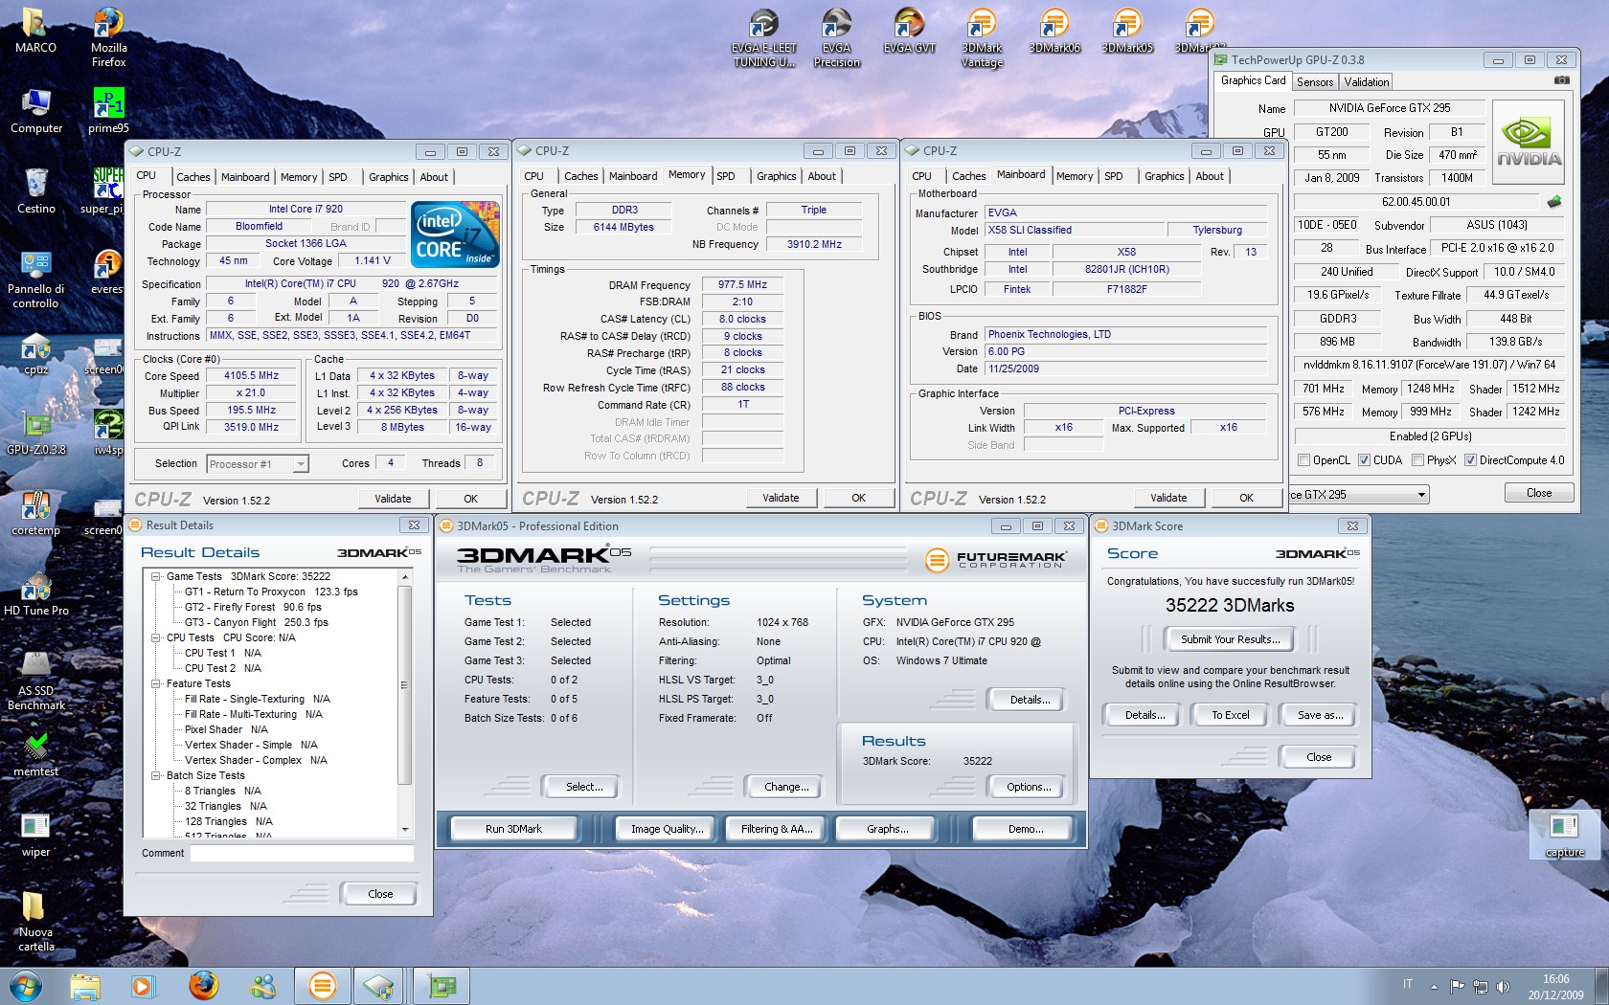1609x1005 pixels.
Task: Click the Comment input field
Action: [x=302, y=853]
